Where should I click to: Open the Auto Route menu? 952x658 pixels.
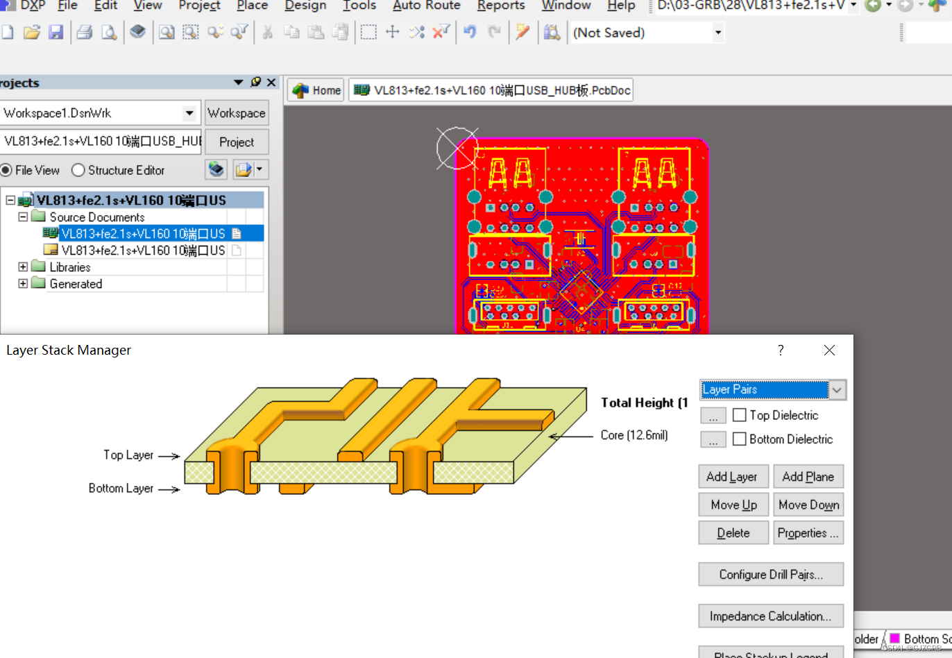coord(426,6)
